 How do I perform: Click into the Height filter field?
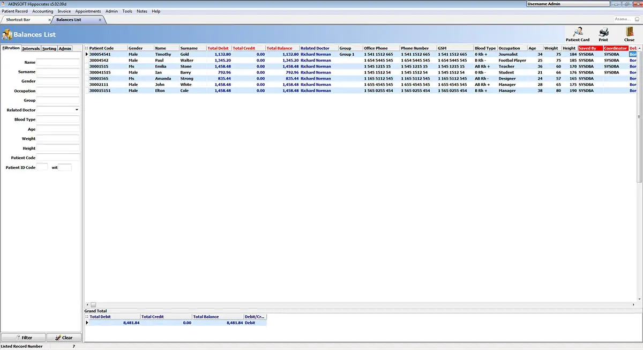(58, 148)
